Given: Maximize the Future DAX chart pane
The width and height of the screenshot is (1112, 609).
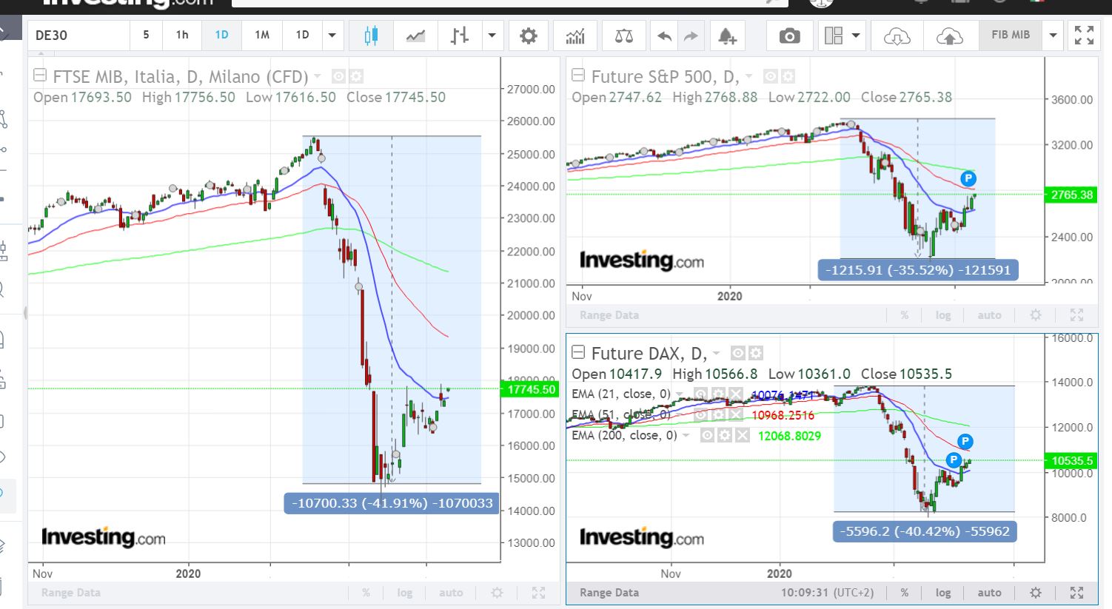Looking at the screenshot, I should pos(1076,593).
